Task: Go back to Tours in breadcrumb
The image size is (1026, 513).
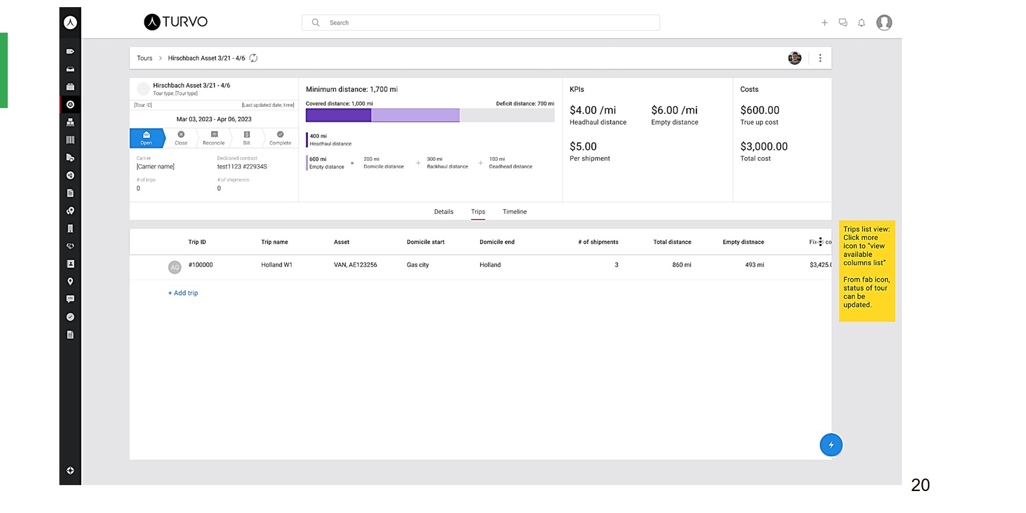Action: click(144, 58)
